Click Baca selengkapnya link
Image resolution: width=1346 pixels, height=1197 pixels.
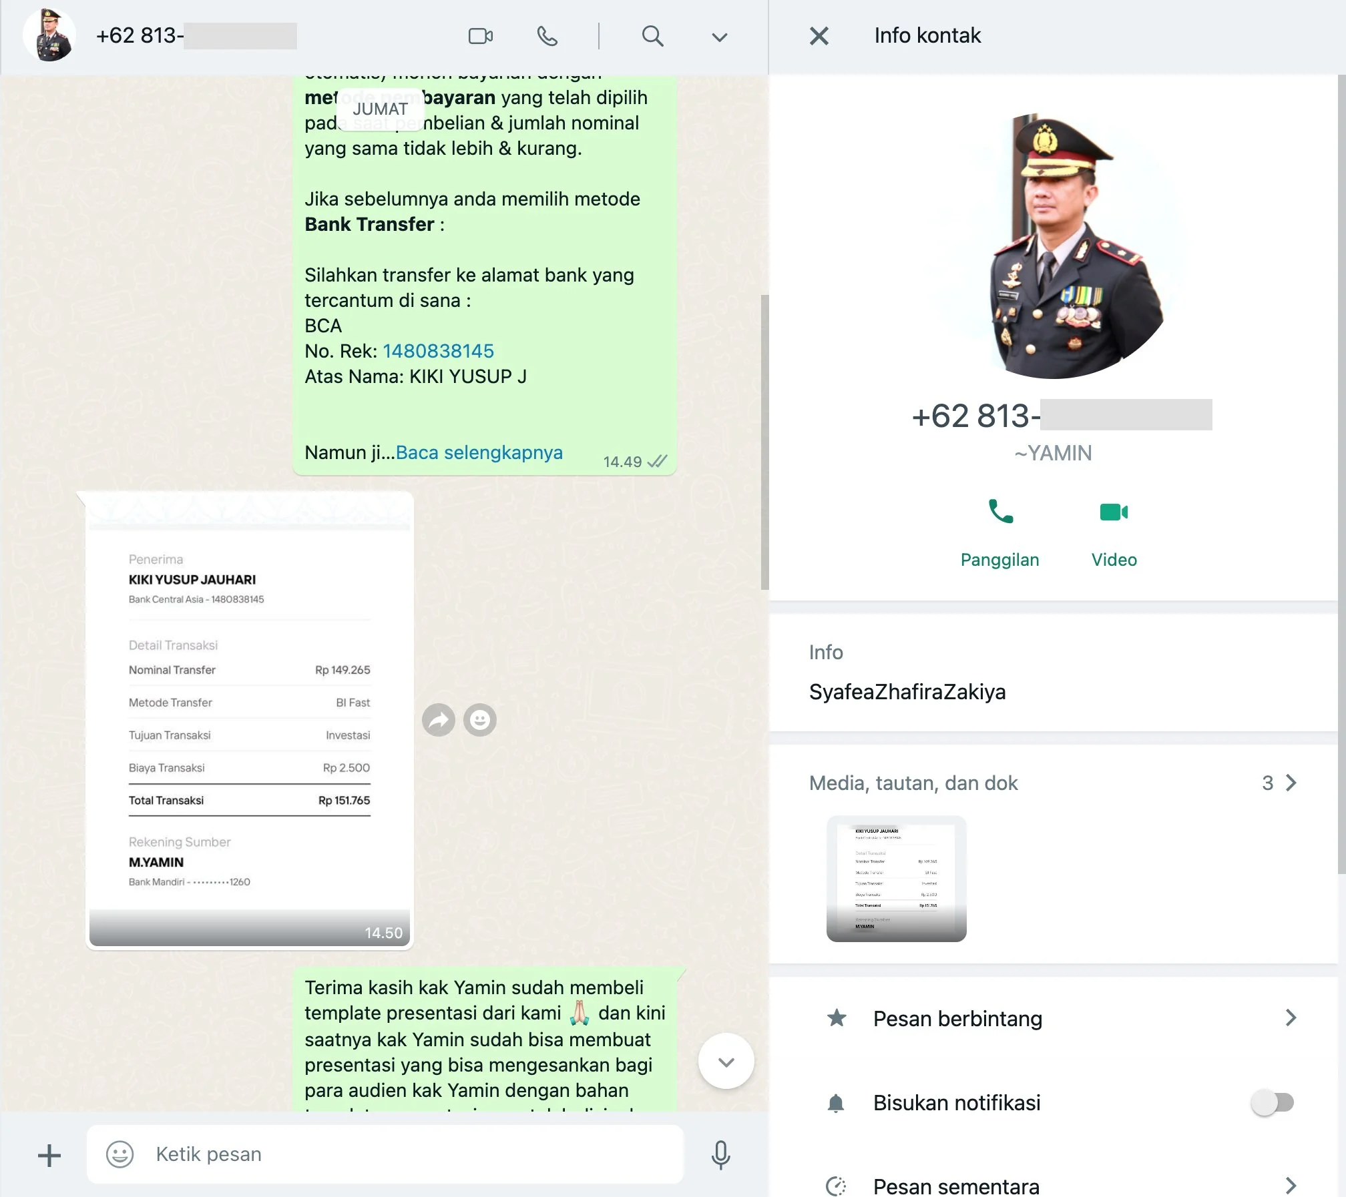click(479, 452)
